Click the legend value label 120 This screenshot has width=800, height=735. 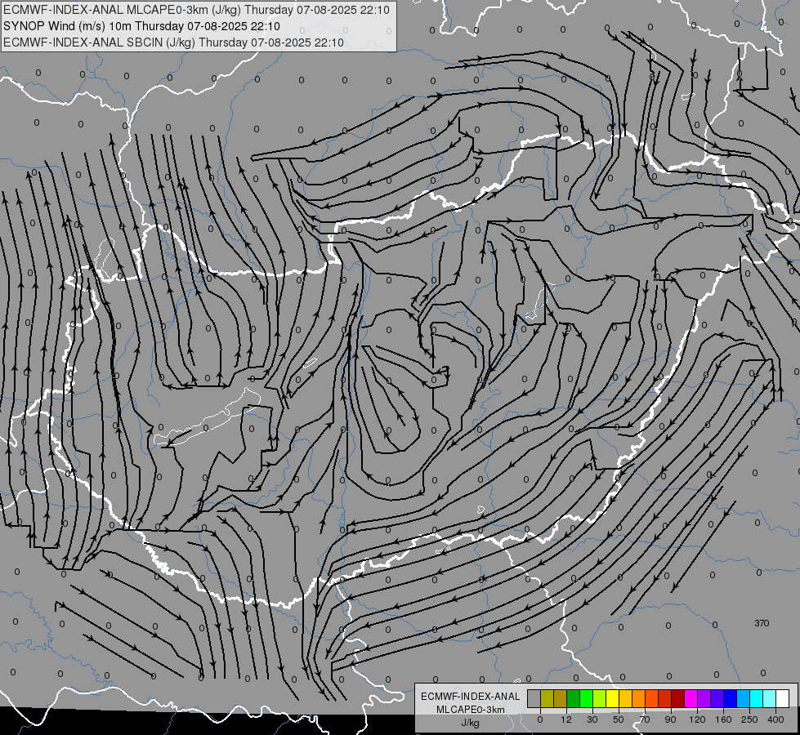[698, 719]
